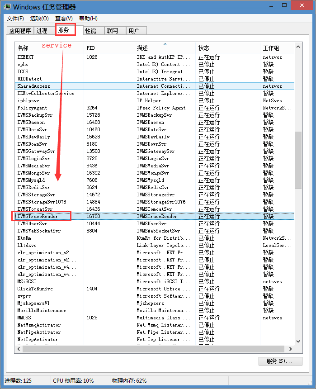
Task: Select the IVMSTraceReader service name
Action: 38,216
